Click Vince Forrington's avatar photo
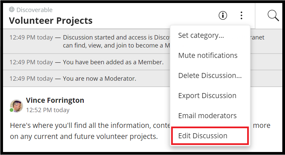Viewport: 285px width, 155px height. tap(16, 105)
